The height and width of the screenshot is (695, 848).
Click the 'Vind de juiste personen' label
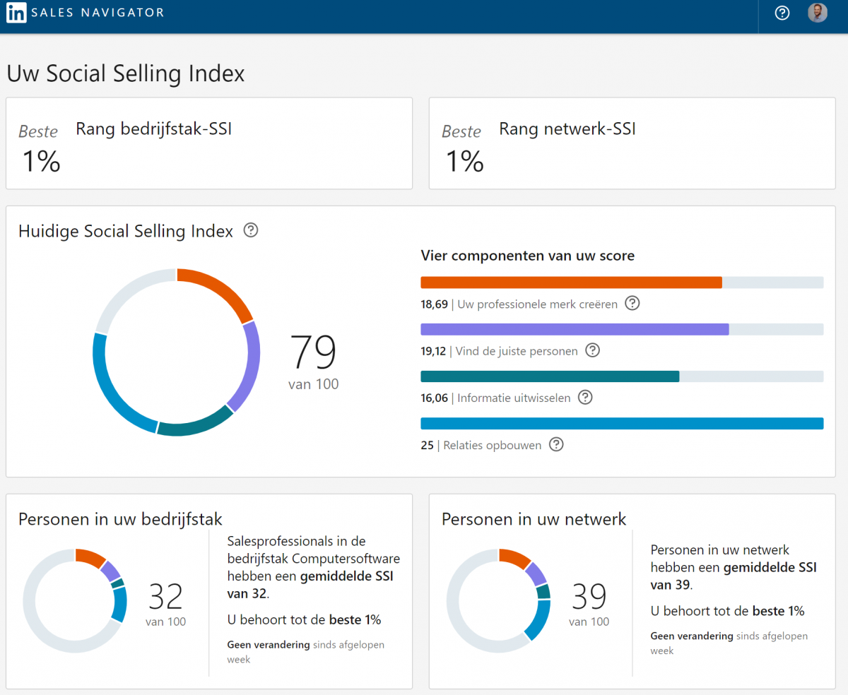point(517,351)
